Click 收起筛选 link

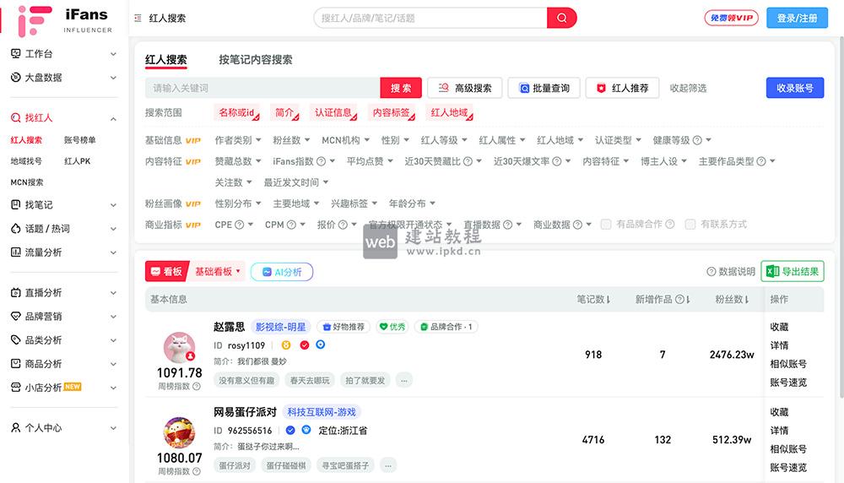pos(688,88)
